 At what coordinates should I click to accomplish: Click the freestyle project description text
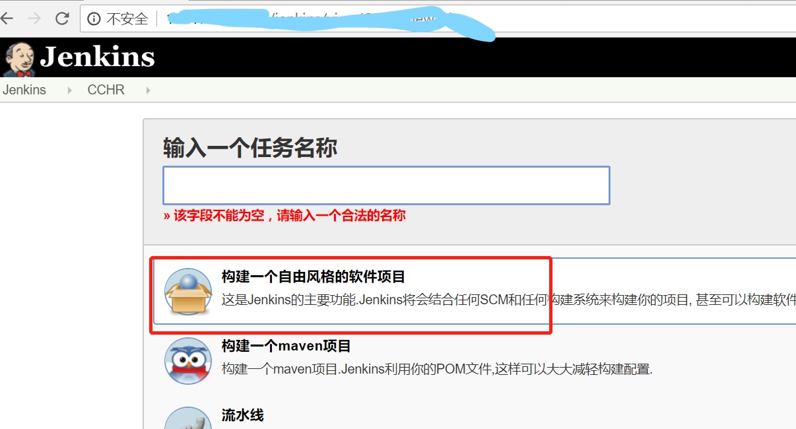click(x=509, y=300)
